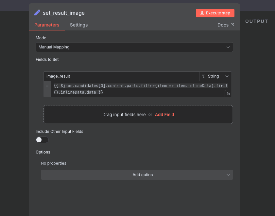Viewport: 275px width, 216px height.
Task: Select the Parameters tab
Action: [47, 25]
